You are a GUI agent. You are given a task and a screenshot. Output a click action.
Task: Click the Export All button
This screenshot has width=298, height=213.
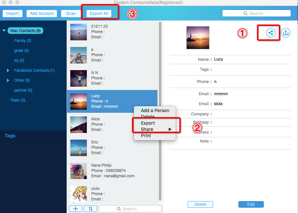click(x=99, y=14)
